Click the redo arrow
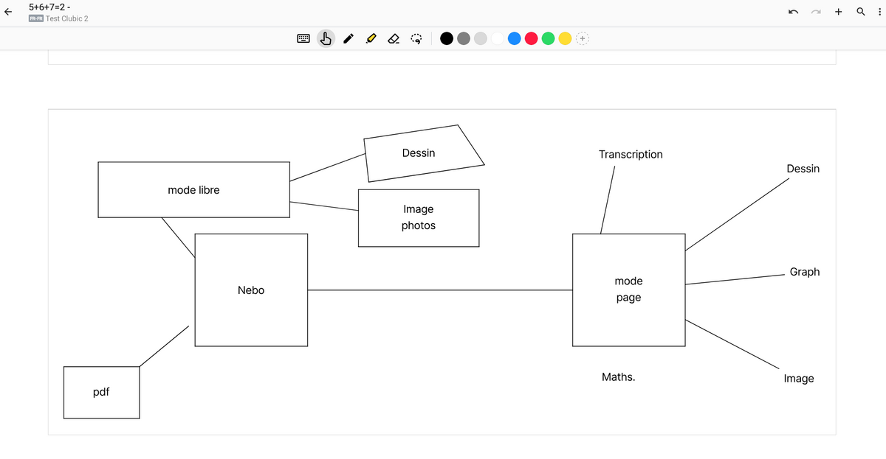This screenshot has height=459, width=886. click(x=817, y=12)
